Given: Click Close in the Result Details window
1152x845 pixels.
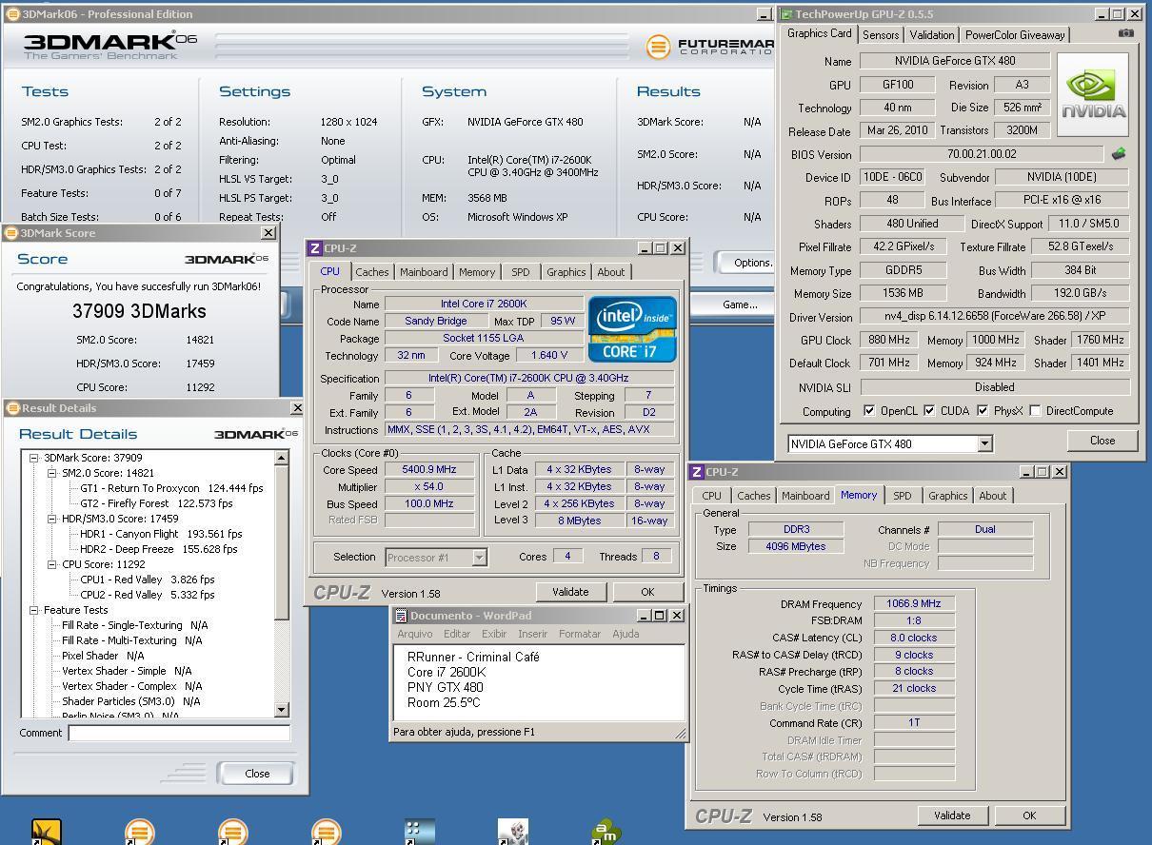Looking at the screenshot, I should tap(257, 774).
